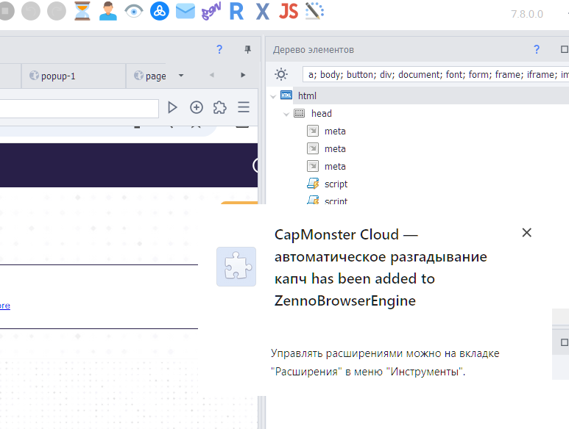
Task: Close the CapMonster Cloud notification
Action: coord(526,233)
